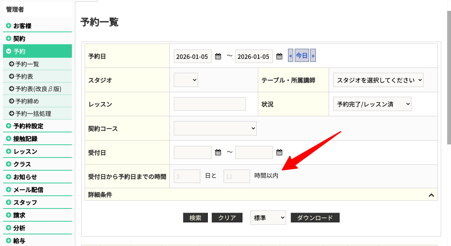Screen dimensions: 451x246
Task: Click the レッスン text input field
Action: [x=210, y=104]
